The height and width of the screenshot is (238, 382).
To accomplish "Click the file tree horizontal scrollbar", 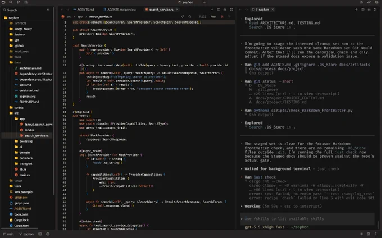I will tap(20, 228).
